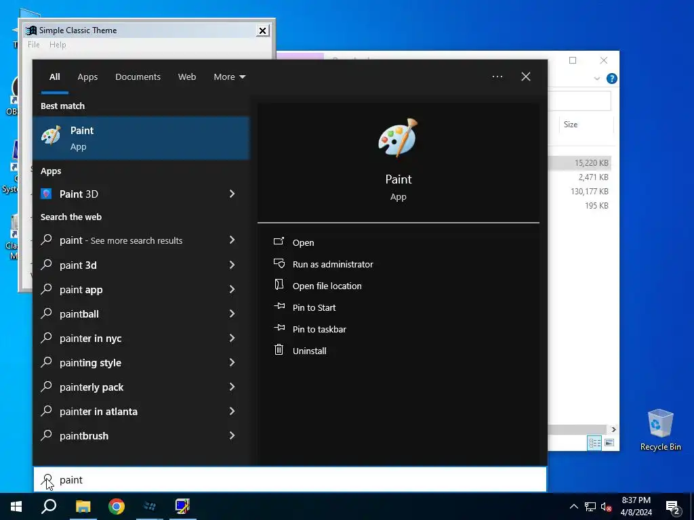Choose Pin to Start

click(314, 307)
